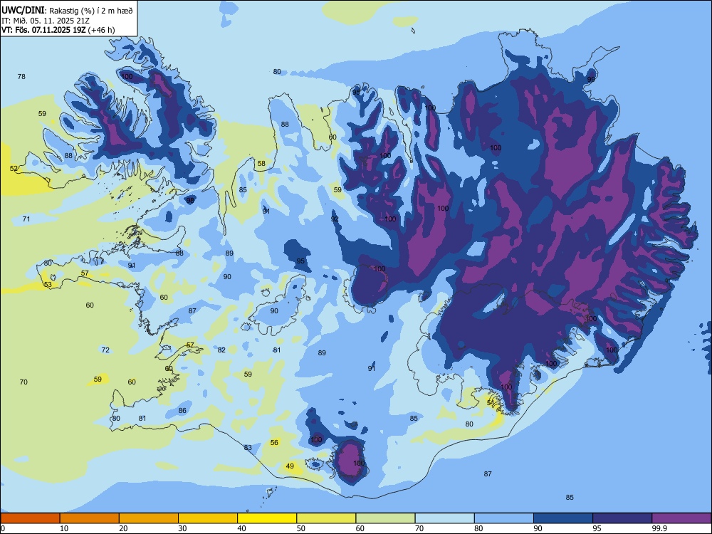The image size is (712, 534).
Task: Click the humidity value '92' on the map
Action: (335, 219)
